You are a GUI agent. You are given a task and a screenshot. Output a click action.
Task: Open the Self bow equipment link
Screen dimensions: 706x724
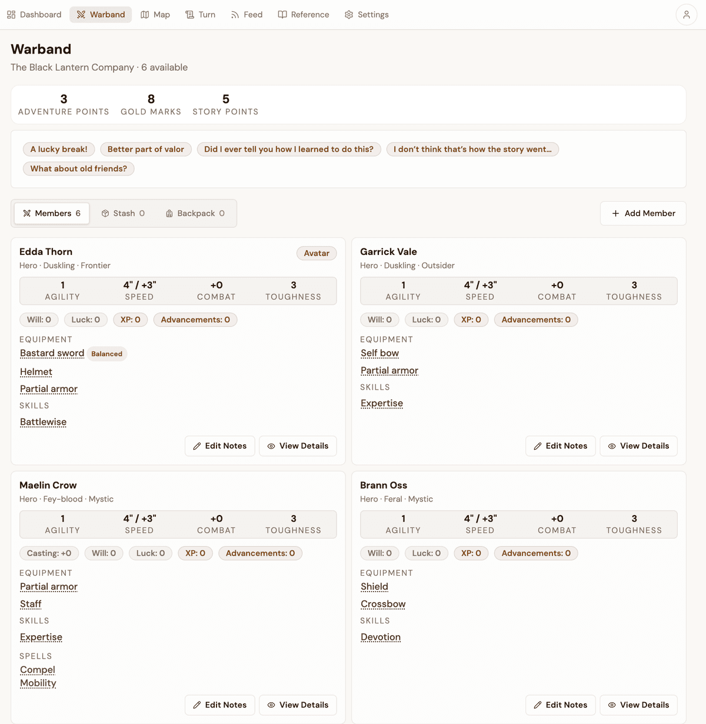click(380, 353)
